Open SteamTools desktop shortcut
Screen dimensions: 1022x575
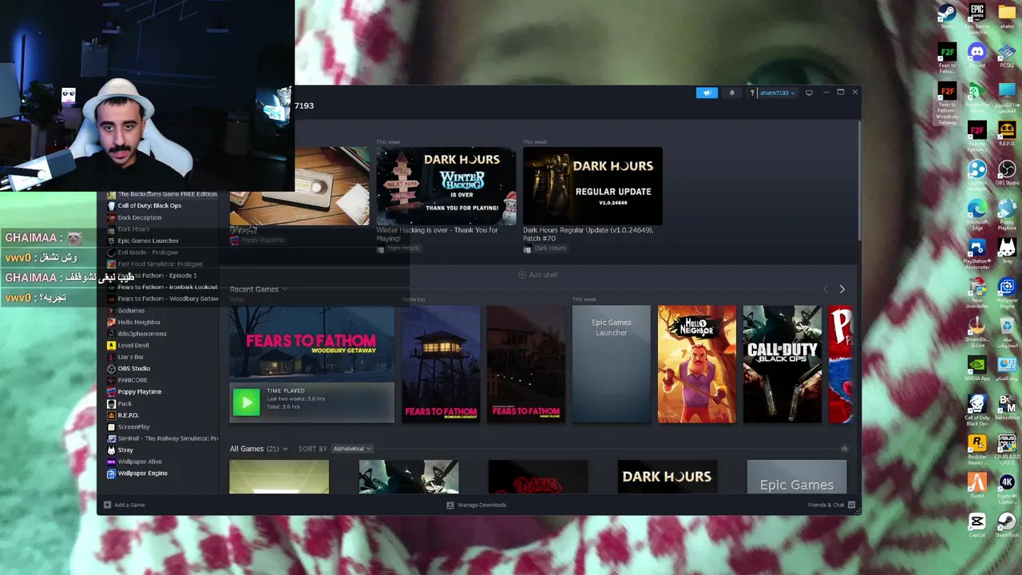point(1007,525)
